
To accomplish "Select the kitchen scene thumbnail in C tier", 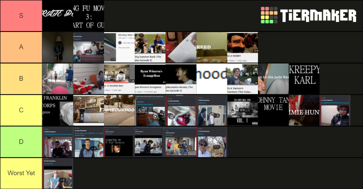I will (89, 110).
